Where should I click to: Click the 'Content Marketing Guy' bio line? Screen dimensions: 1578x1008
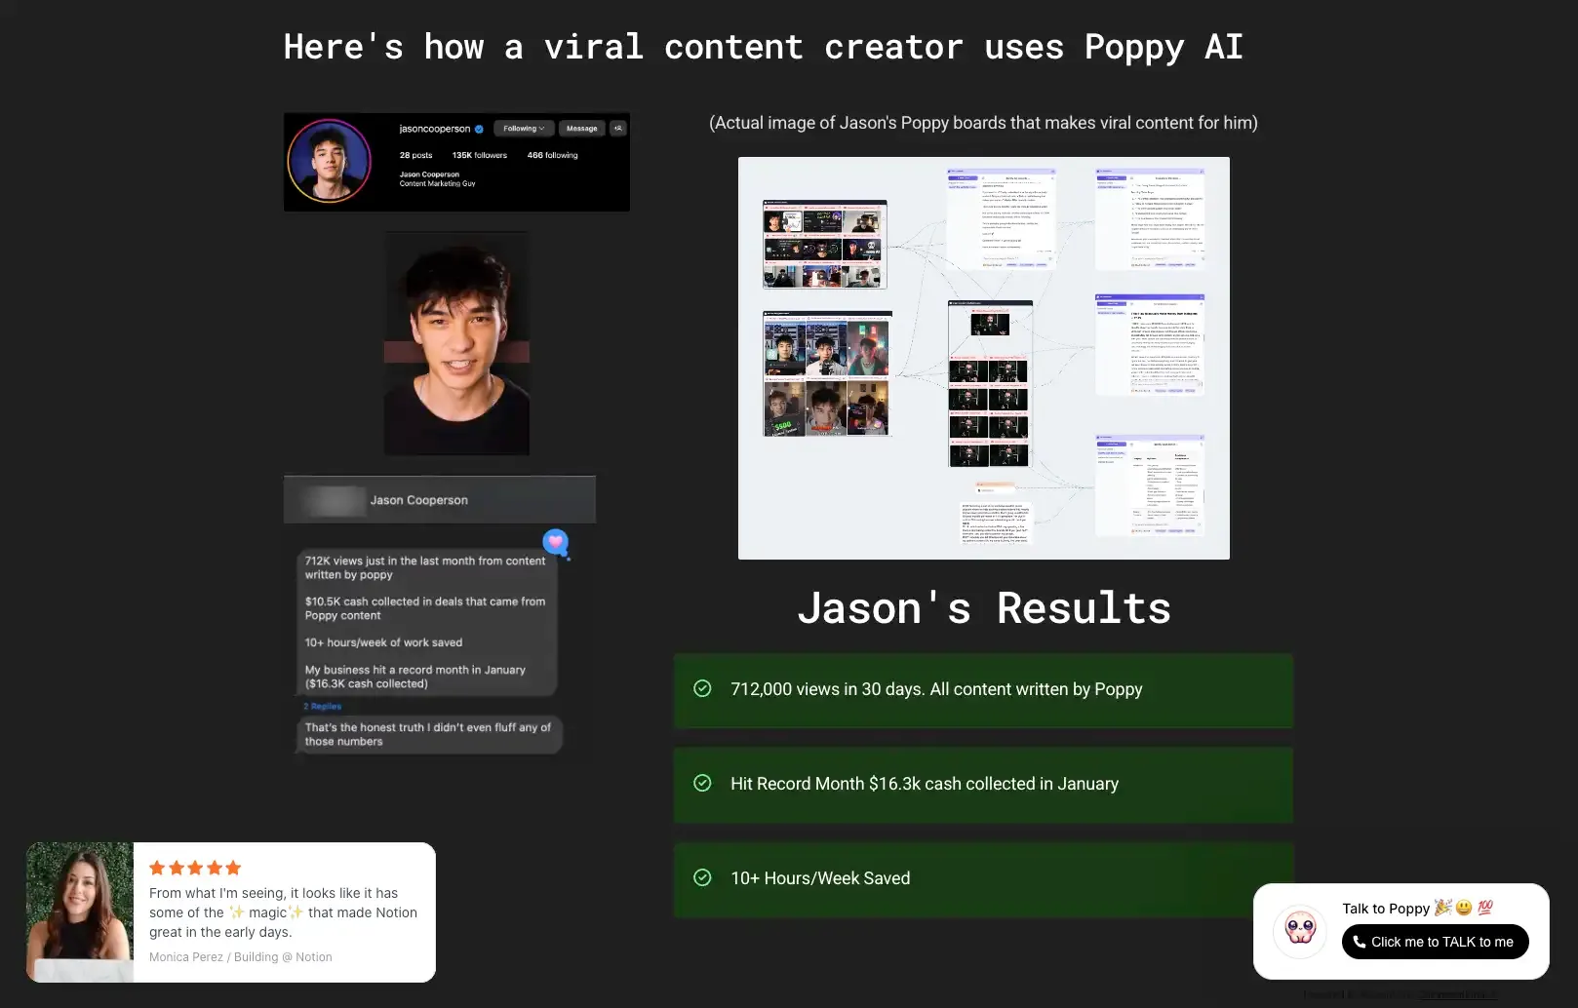[437, 183]
